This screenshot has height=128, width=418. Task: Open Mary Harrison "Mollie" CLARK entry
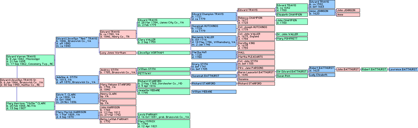pos(30,106)
